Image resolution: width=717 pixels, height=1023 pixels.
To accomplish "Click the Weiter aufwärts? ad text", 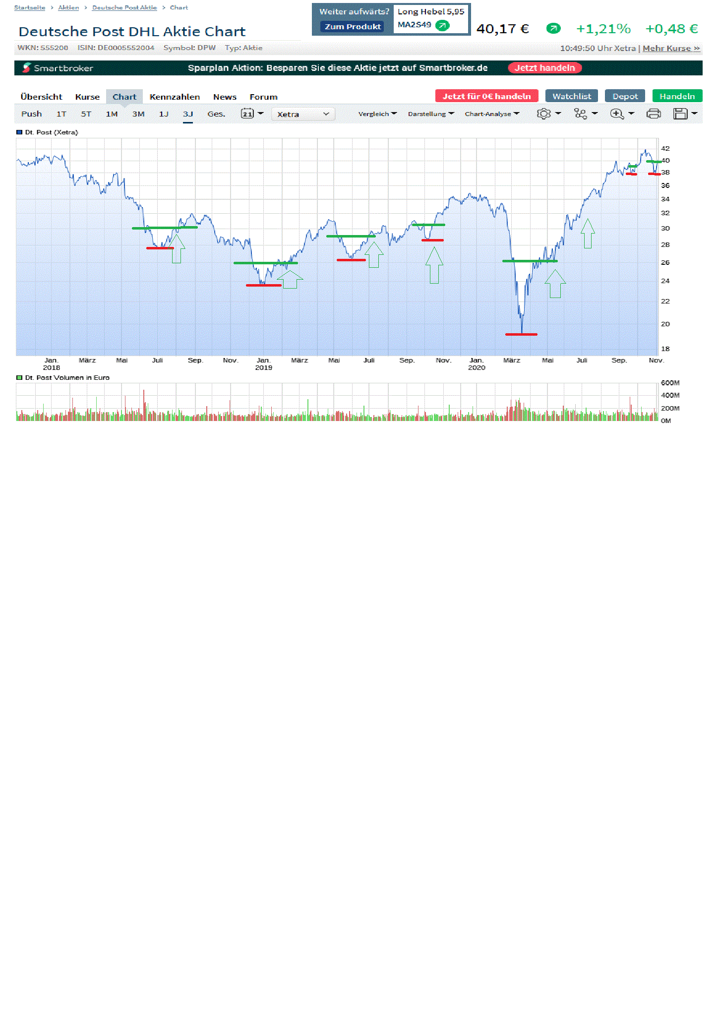I will tap(354, 11).
